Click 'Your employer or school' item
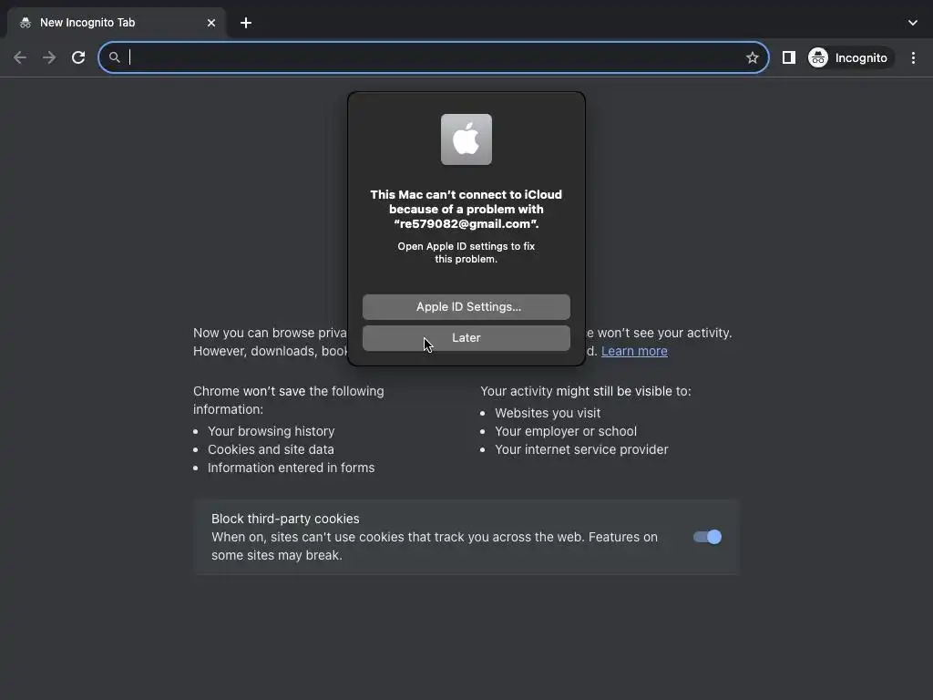 pos(566,431)
